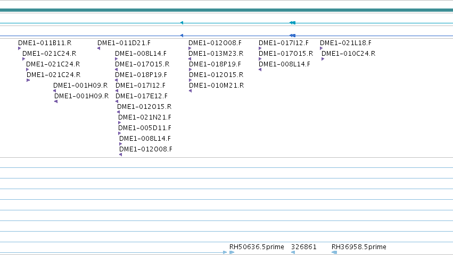Image resolution: width=453 pixels, height=255 pixels.
Task: Click the arrow marker under DME1-021N21.F
Action: (120, 123)
